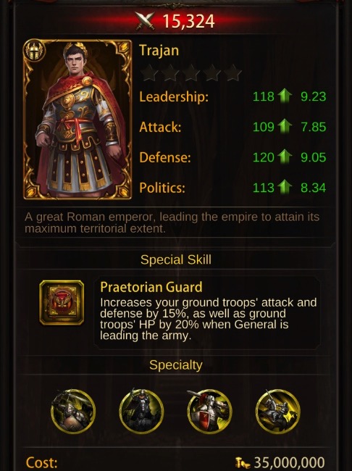Click the green arrow next to Leadership
Viewport: 352px width, 471px height.
tap(285, 96)
